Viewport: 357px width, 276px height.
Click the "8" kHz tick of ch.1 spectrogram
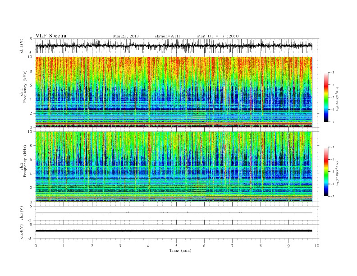31,71
